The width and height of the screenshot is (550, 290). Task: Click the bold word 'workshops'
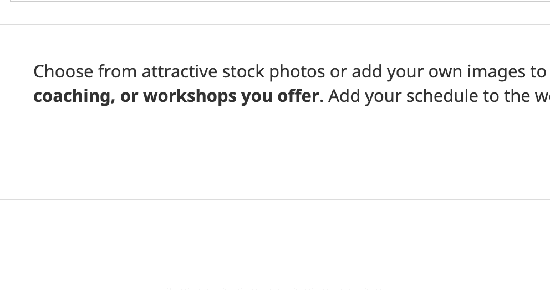(190, 96)
